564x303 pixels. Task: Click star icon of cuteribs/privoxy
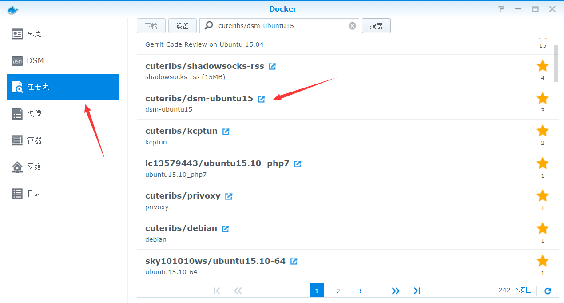[x=543, y=195]
